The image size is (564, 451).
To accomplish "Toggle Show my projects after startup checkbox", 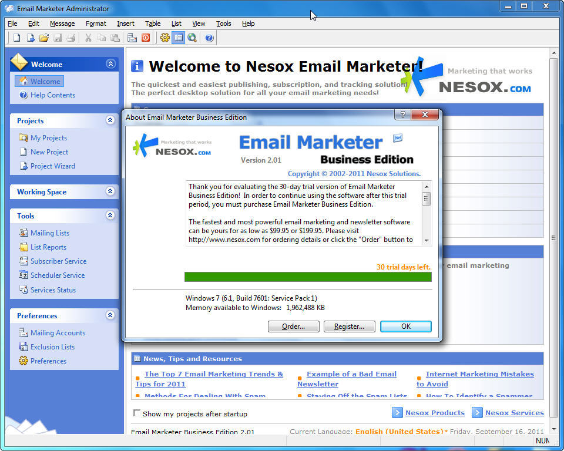I will pyautogui.click(x=137, y=413).
